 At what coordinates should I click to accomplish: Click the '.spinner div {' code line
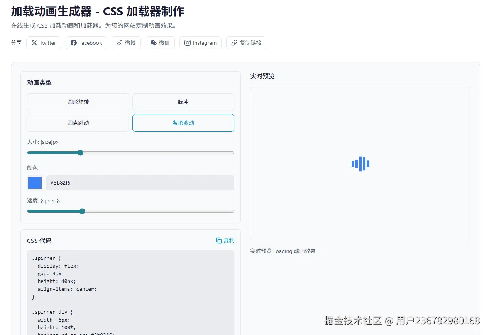pos(52,312)
